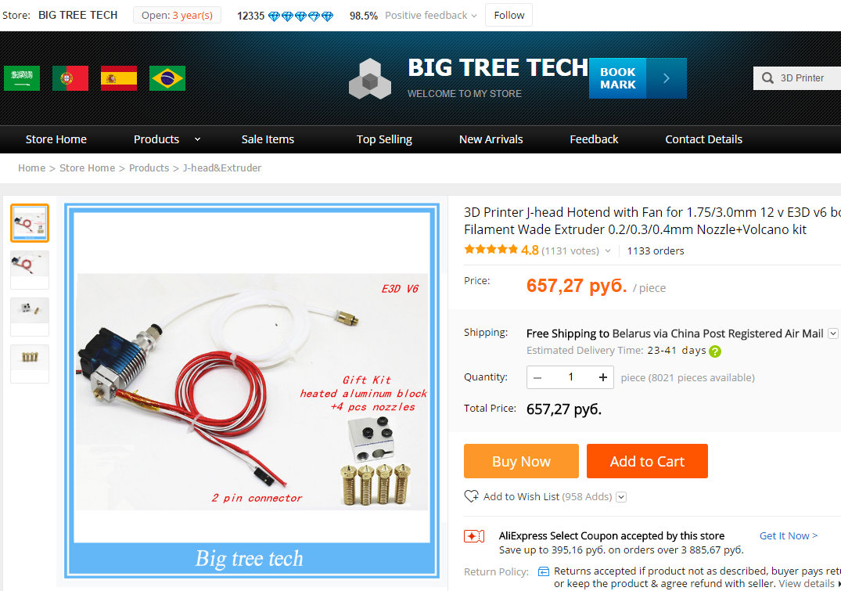The width and height of the screenshot is (841, 591).
Task: Open the wish list options dropdown
Action: pyautogui.click(x=621, y=497)
